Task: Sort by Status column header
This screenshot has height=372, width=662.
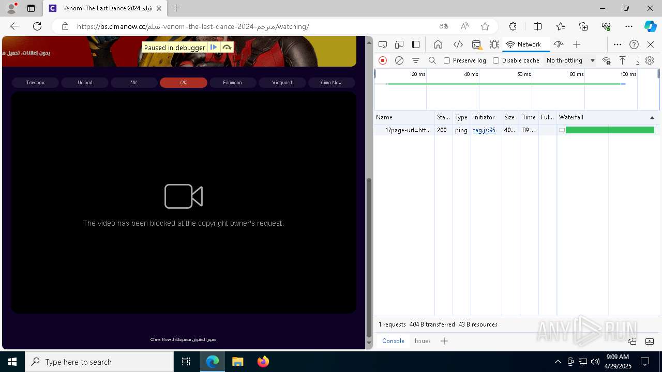Action: [x=443, y=117]
